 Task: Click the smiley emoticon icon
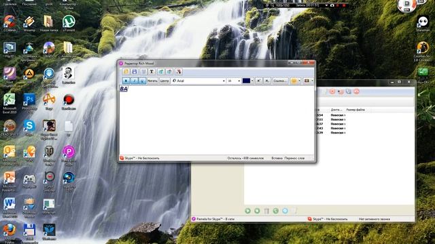pos(294,81)
